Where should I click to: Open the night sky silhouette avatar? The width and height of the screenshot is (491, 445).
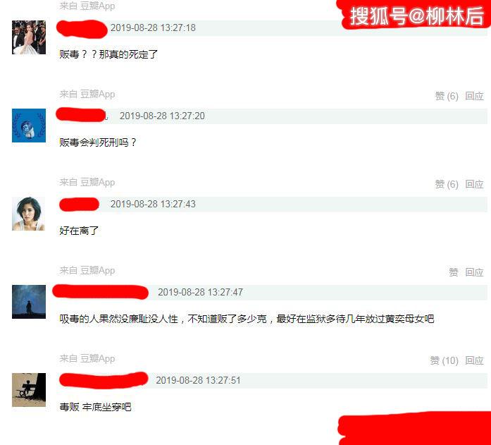coord(29,302)
